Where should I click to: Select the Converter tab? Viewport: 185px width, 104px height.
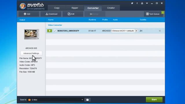(x=93, y=8)
